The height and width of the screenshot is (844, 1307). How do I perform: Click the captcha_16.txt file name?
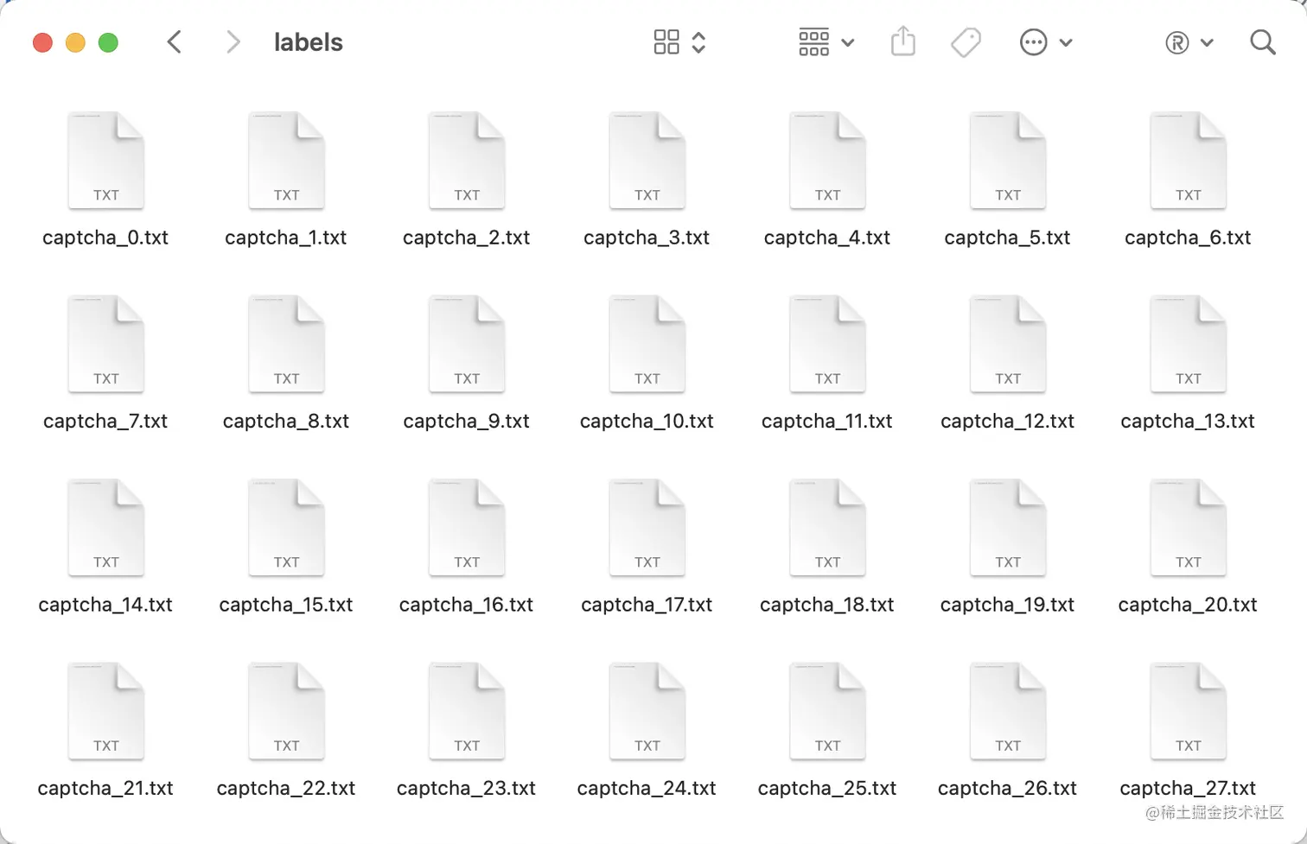466,605
